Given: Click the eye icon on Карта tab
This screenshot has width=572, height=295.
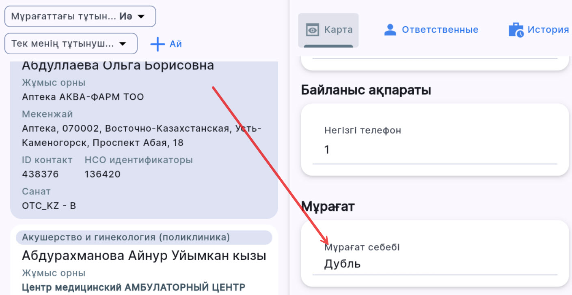Looking at the screenshot, I should click(313, 30).
